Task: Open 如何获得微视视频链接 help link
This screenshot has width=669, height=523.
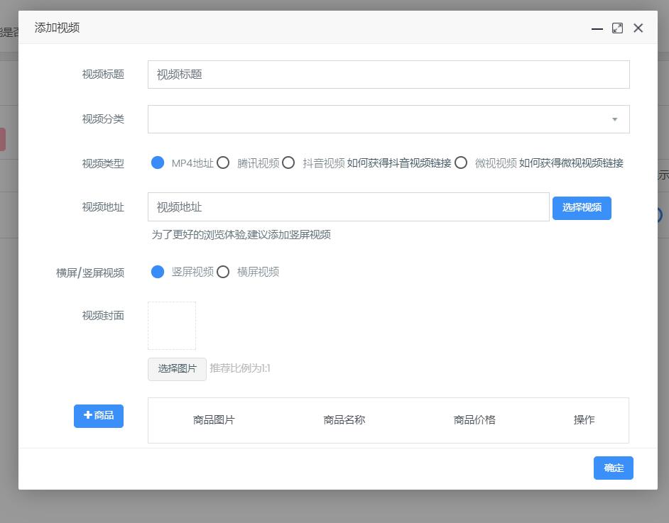Action: [x=571, y=163]
